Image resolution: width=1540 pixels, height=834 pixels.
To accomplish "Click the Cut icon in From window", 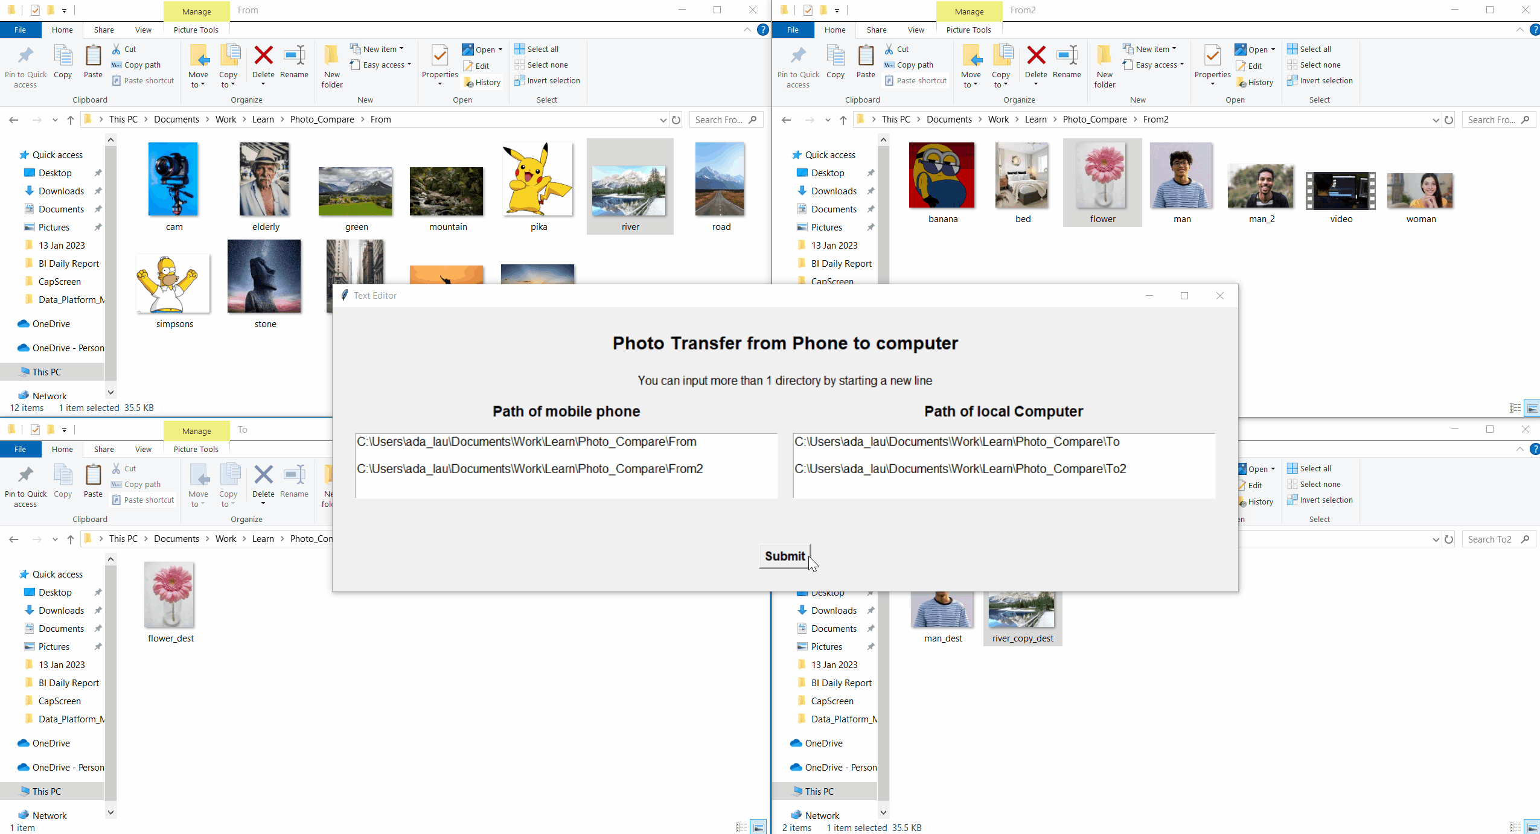I will pyautogui.click(x=117, y=49).
